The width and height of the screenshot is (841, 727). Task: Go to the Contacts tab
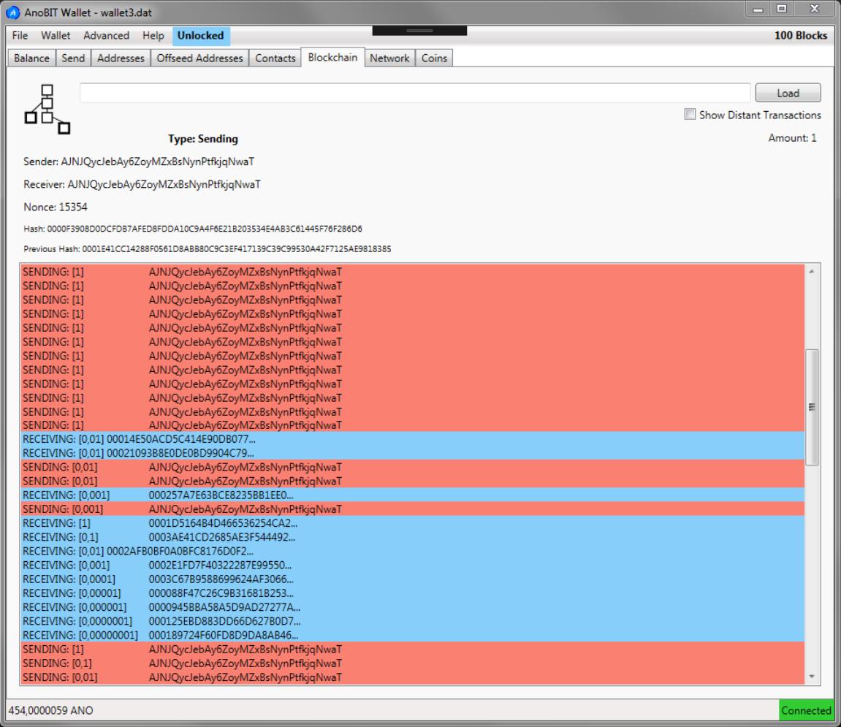275,58
